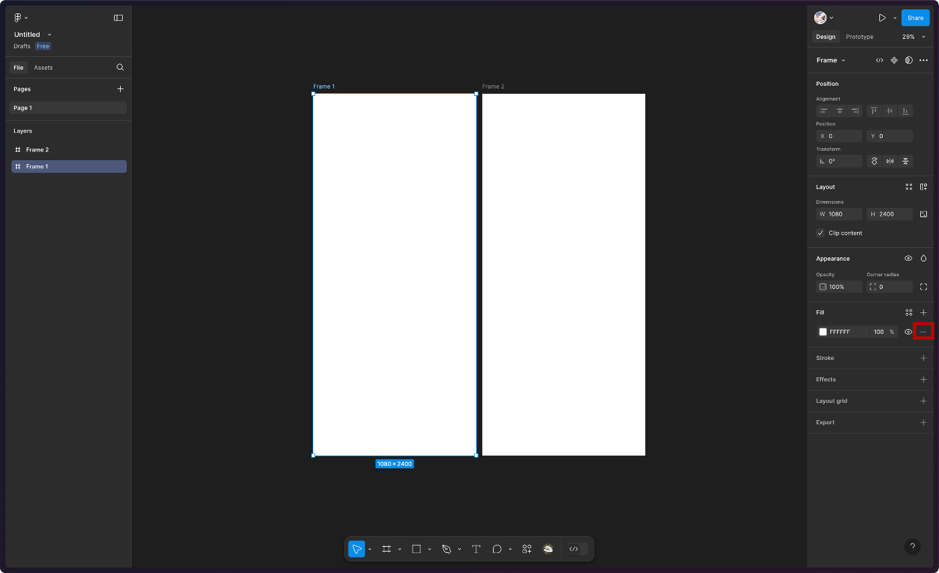Present prototype with the play icon
The image size is (939, 573).
point(882,18)
